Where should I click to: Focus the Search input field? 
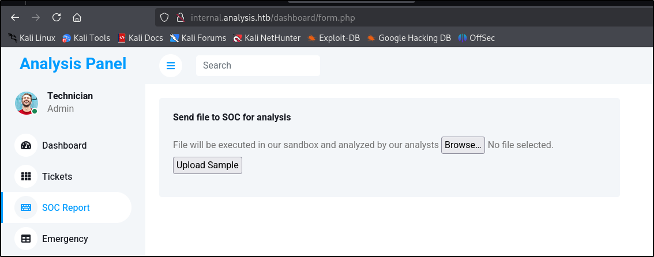[x=258, y=66]
